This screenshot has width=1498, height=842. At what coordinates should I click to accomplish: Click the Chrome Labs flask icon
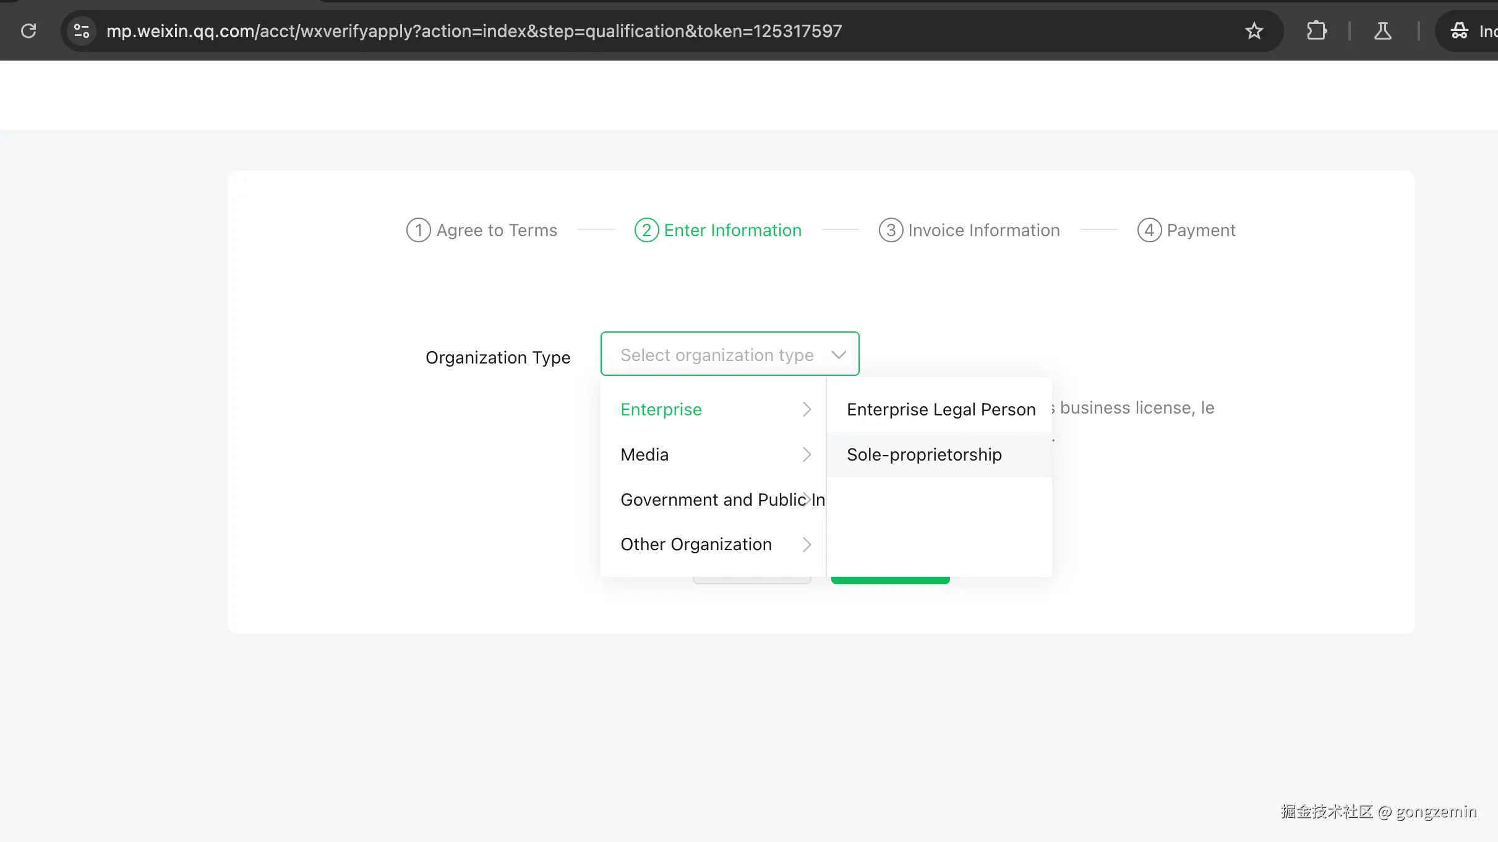click(1382, 31)
